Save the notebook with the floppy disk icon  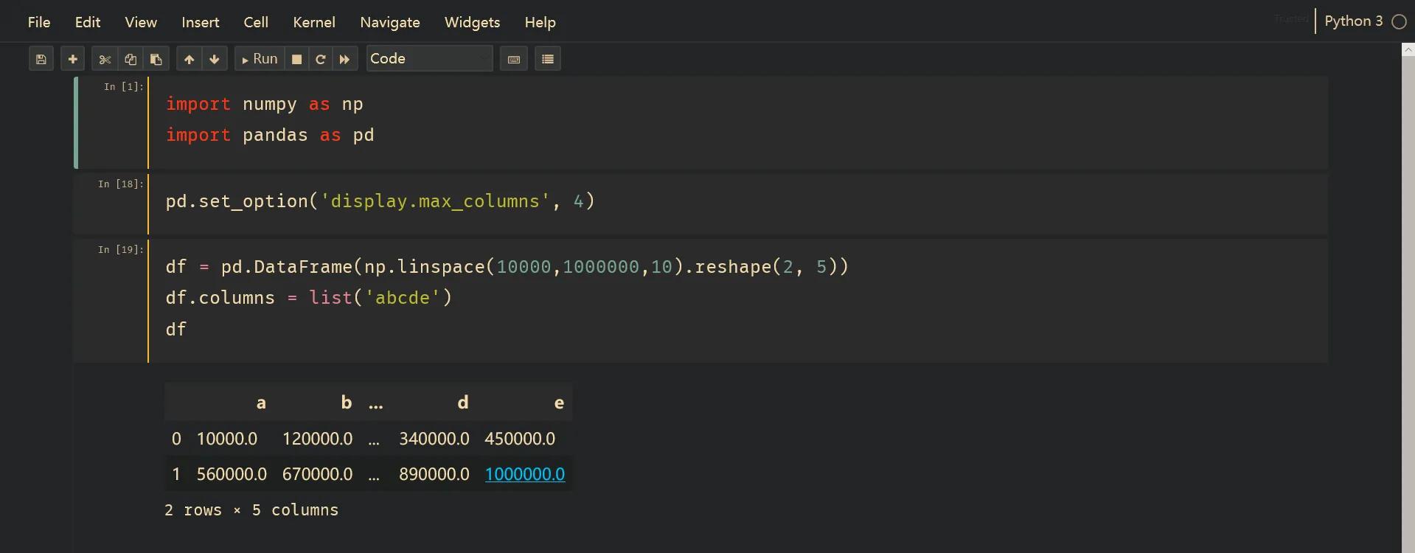41,59
